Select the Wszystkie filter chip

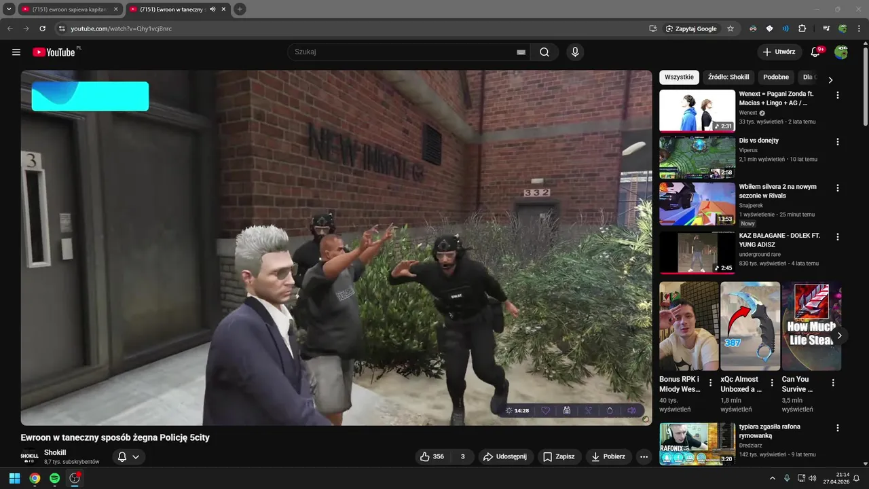[679, 77]
